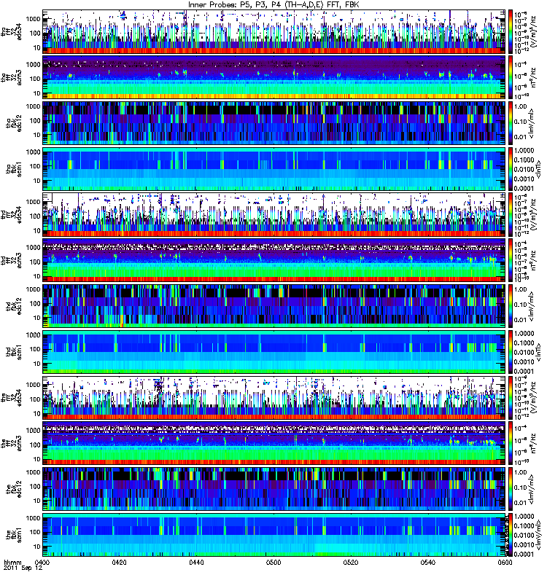This screenshot has height=583, width=547.
Task: Click the 'hhmm' axis unit label
Action: [x=13, y=563]
